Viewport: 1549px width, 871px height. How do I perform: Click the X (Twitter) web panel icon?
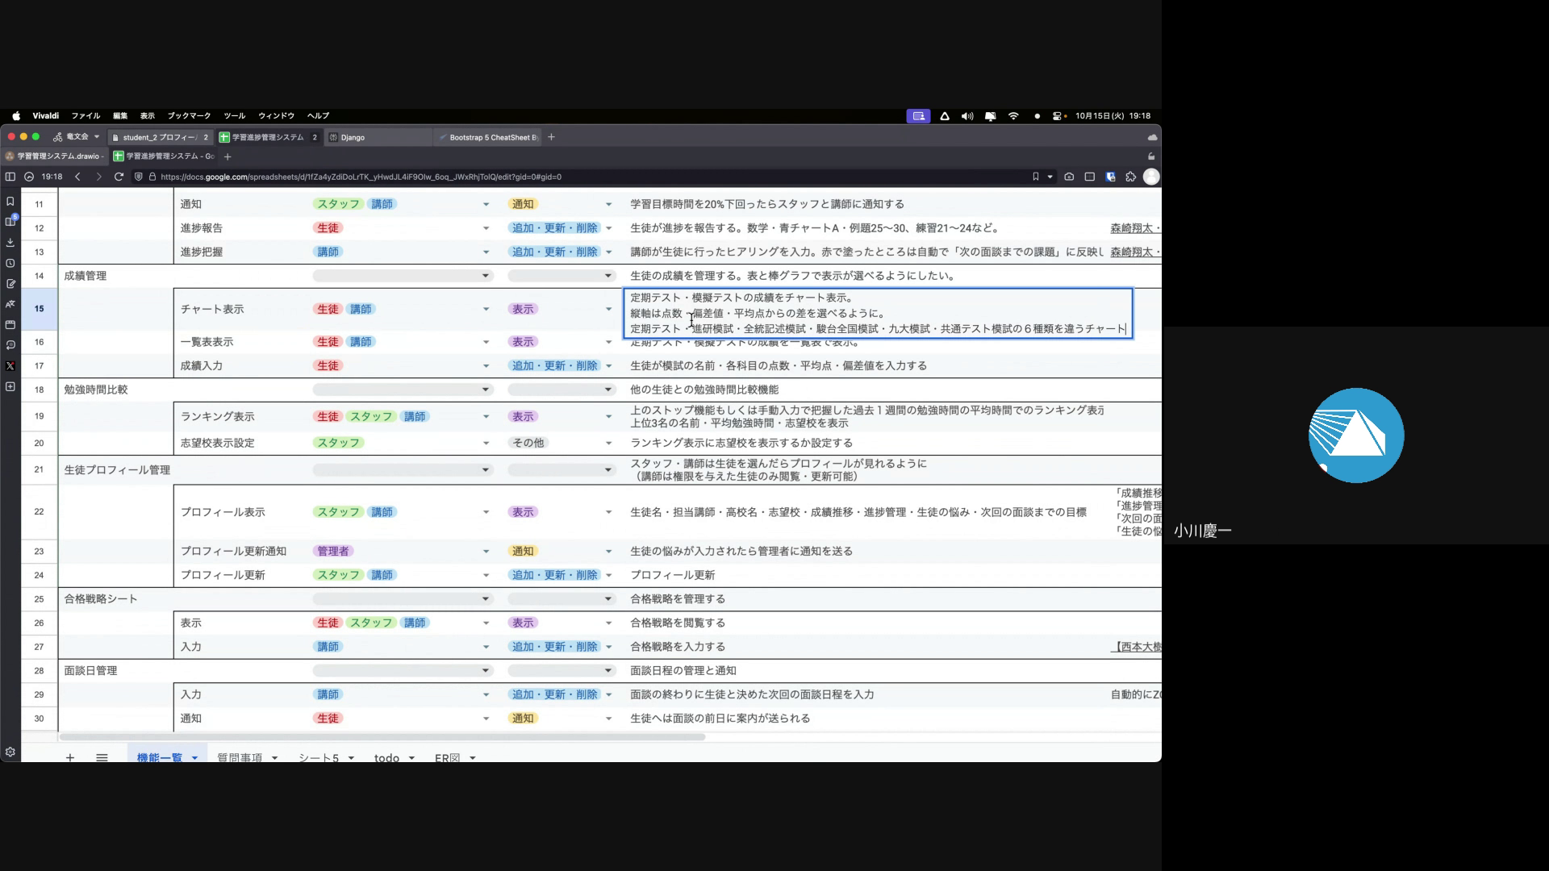click(10, 366)
